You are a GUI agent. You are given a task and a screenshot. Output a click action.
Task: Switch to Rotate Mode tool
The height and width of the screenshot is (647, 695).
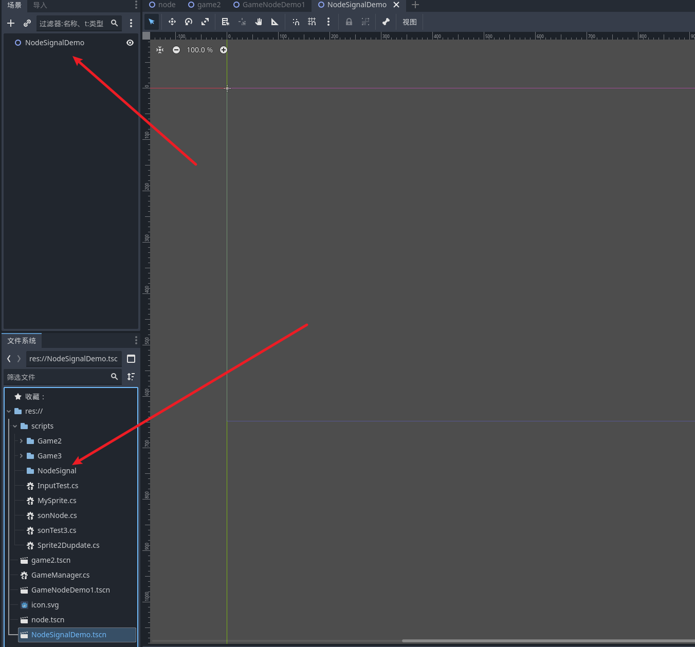(189, 22)
